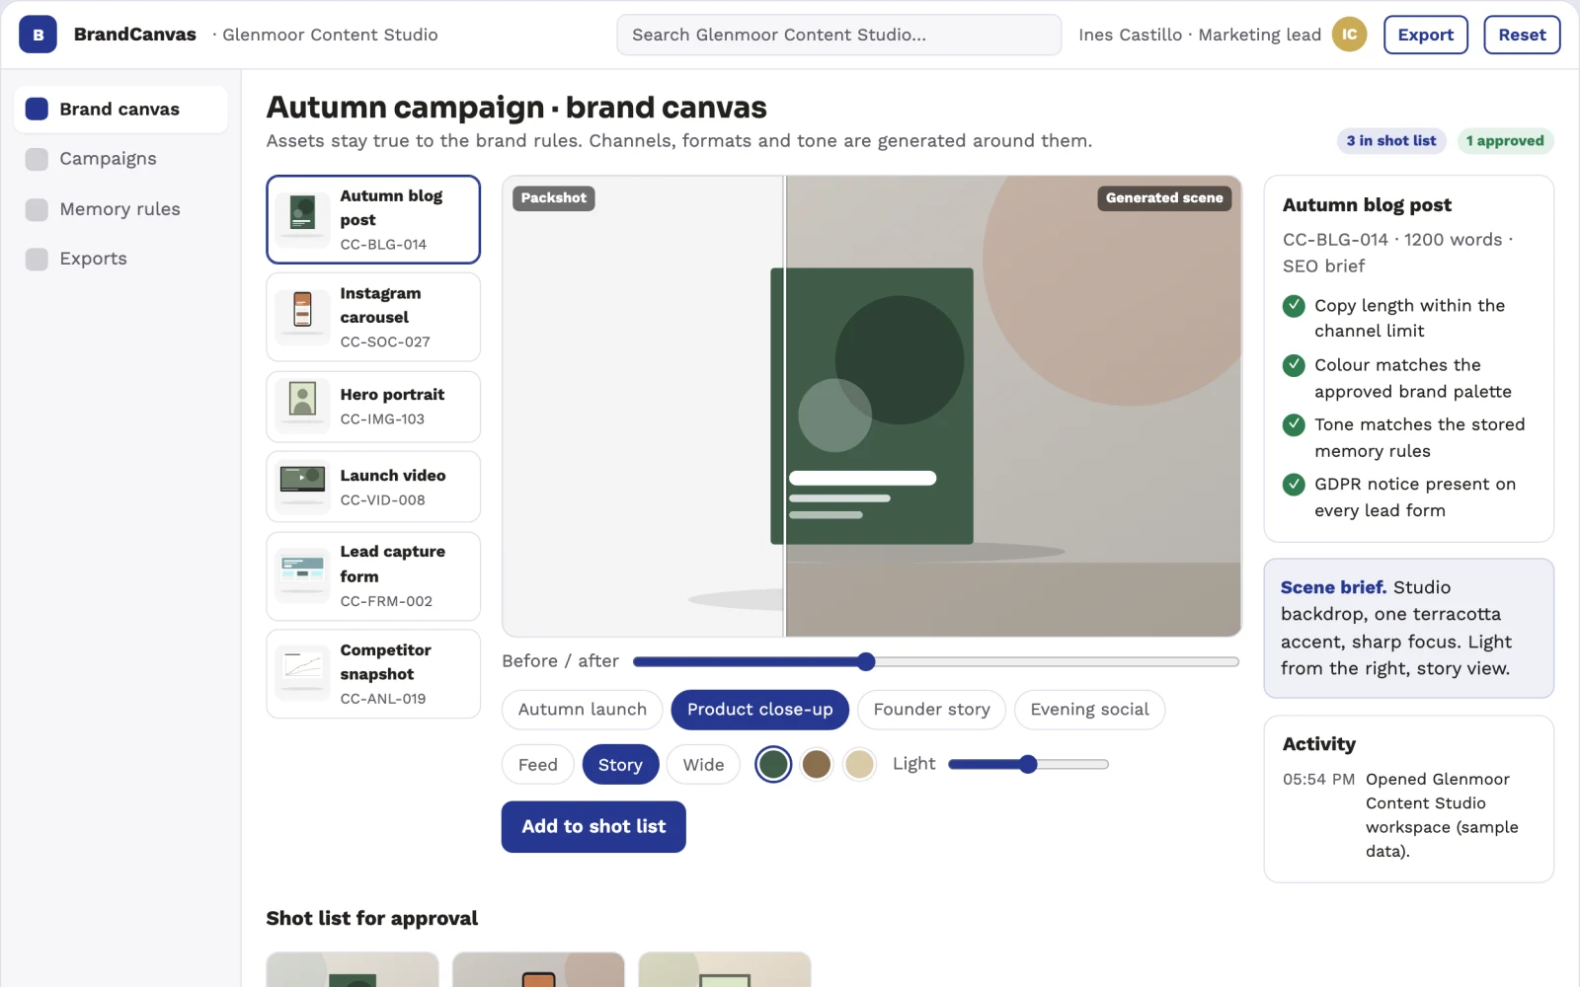The image size is (1580, 987).
Task: Switch format to Wide
Action: click(703, 764)
